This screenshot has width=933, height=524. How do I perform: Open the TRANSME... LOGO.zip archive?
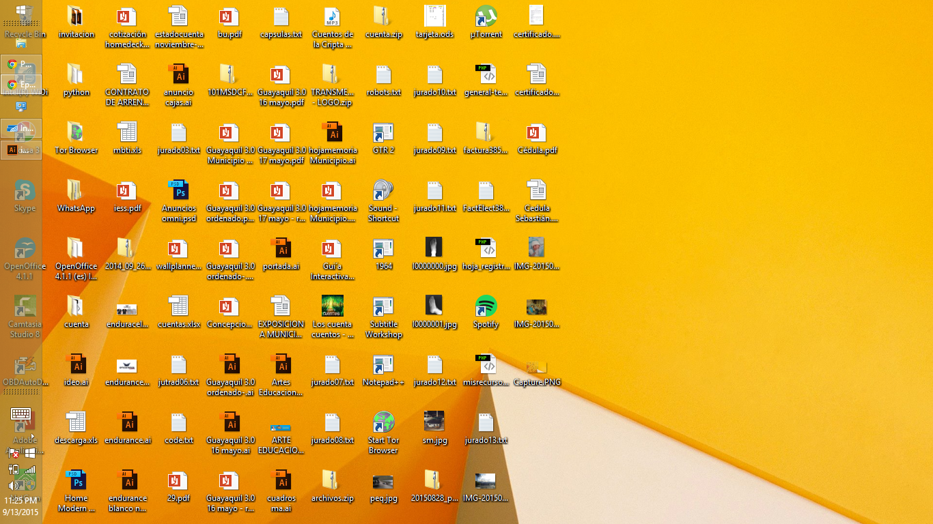[x=333, y=85]
